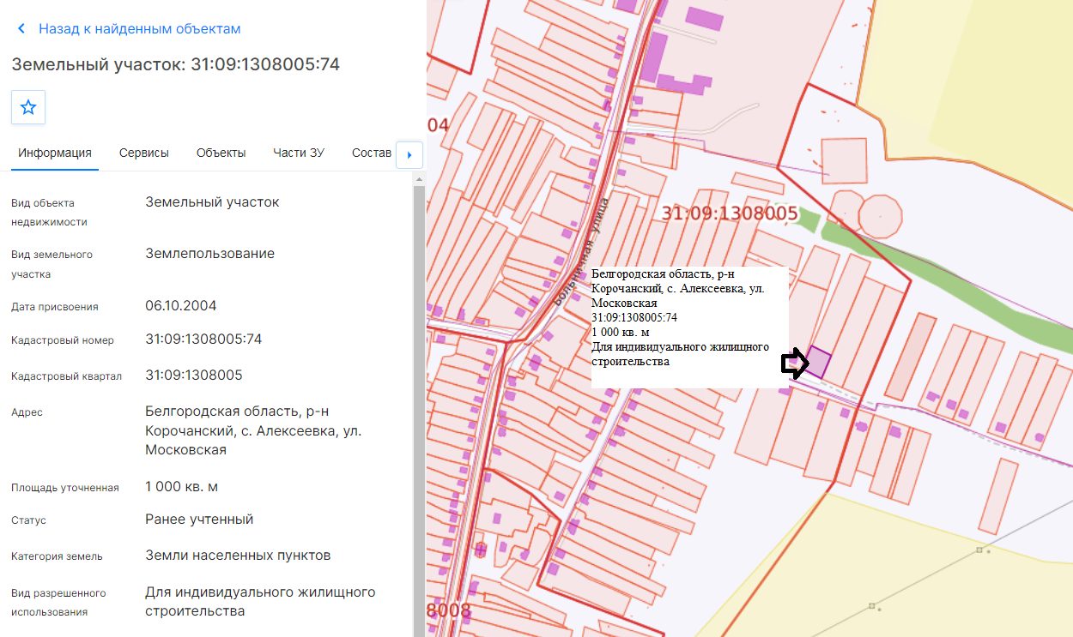
Task: Click the value Землепользование
Action: pyautogui.click(x=210, y=254)
